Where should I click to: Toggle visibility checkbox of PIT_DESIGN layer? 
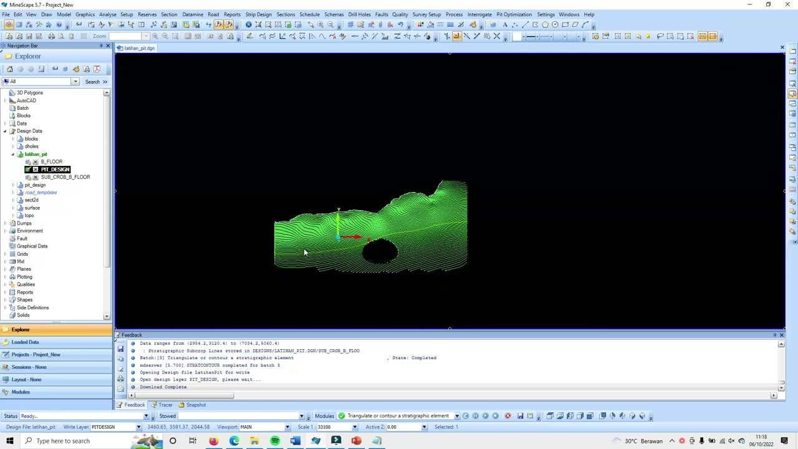pos(36,170)
